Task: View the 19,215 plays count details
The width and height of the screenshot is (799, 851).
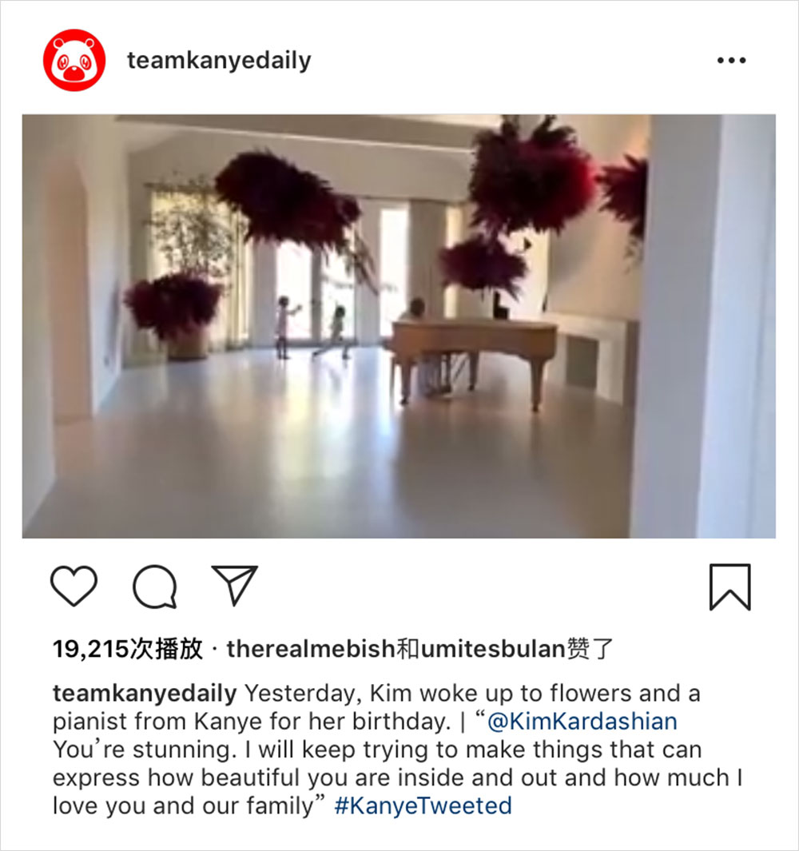Action: point(128,649)
